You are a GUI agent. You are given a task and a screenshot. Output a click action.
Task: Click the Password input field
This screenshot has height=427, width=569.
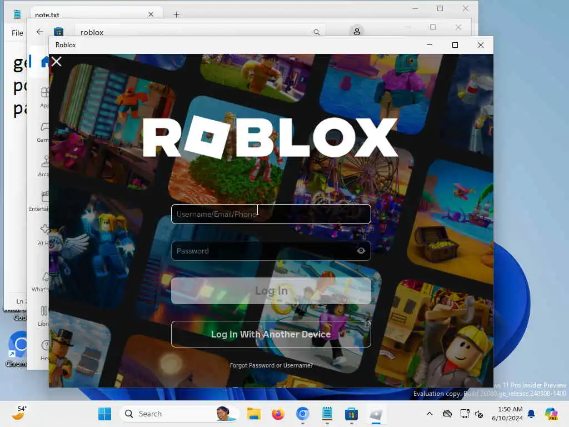coord(271,251)
